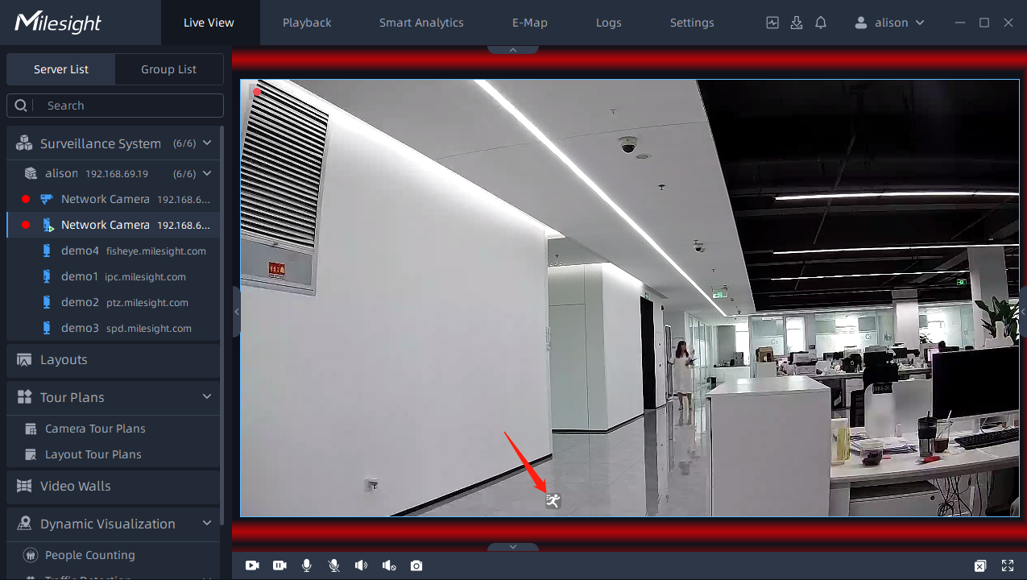Open the alarm notification bell

(x=821, y=23)
